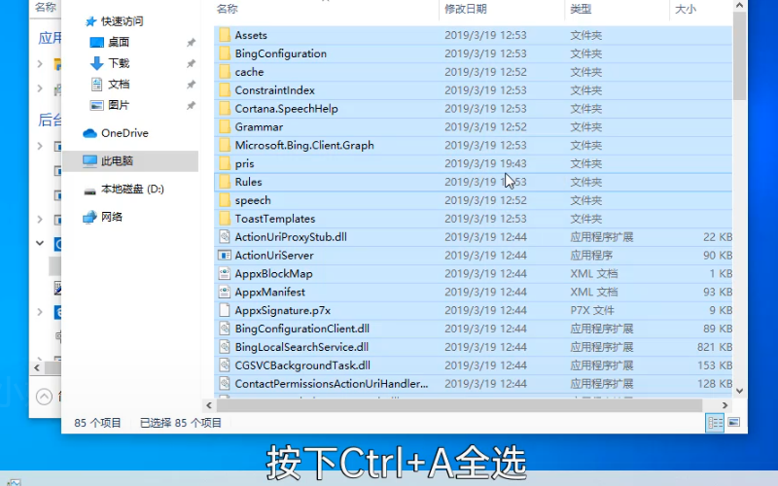
Task: Open Local Disk (D:) in the sidebar
Action: (131, 189)
